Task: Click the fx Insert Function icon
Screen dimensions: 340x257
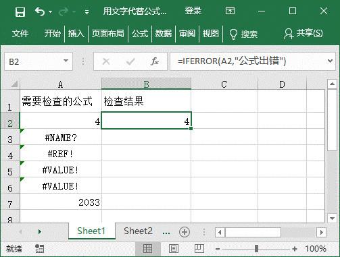Action: 155,61
